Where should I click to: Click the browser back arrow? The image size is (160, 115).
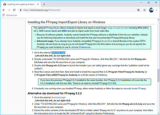4,10
